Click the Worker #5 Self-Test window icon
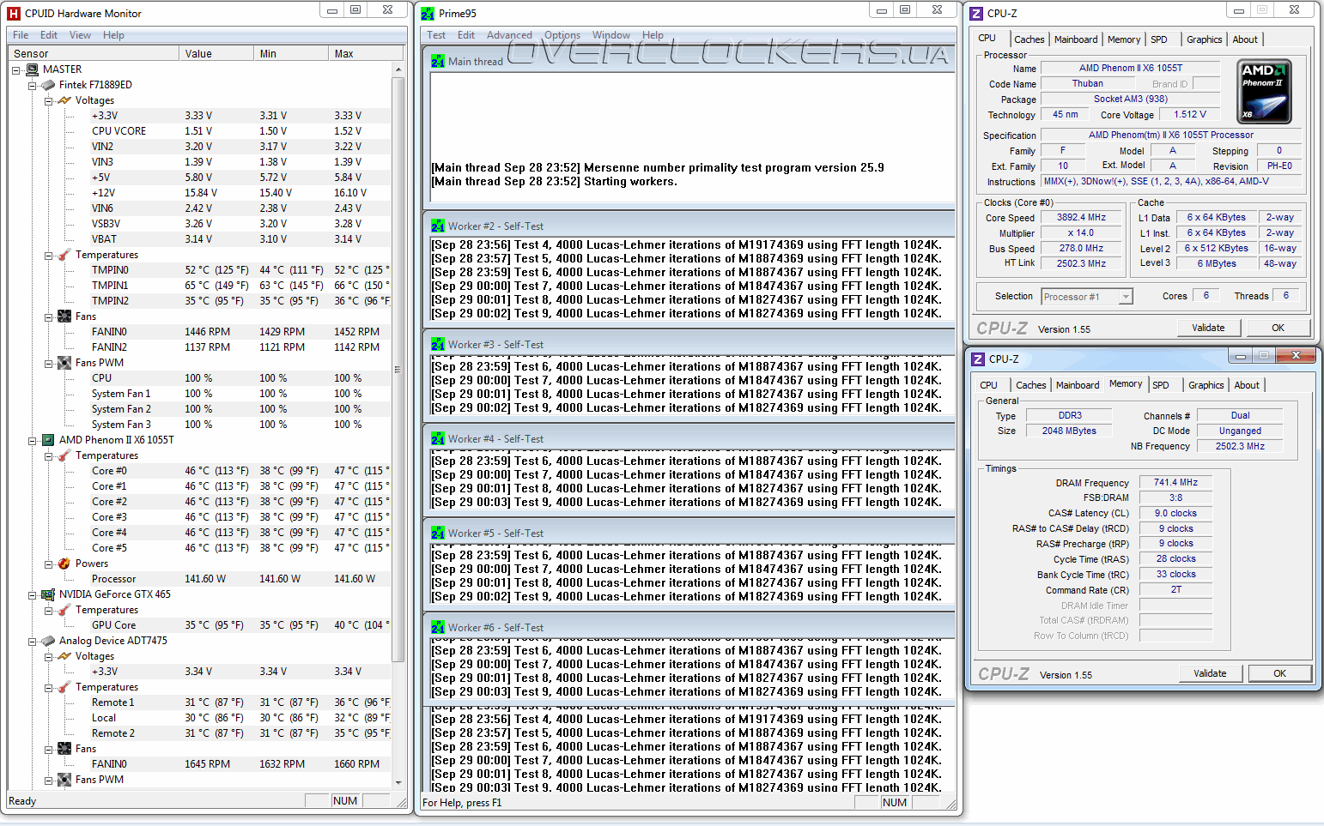This screenshot has height=826, width=1324. coord(438,534)
